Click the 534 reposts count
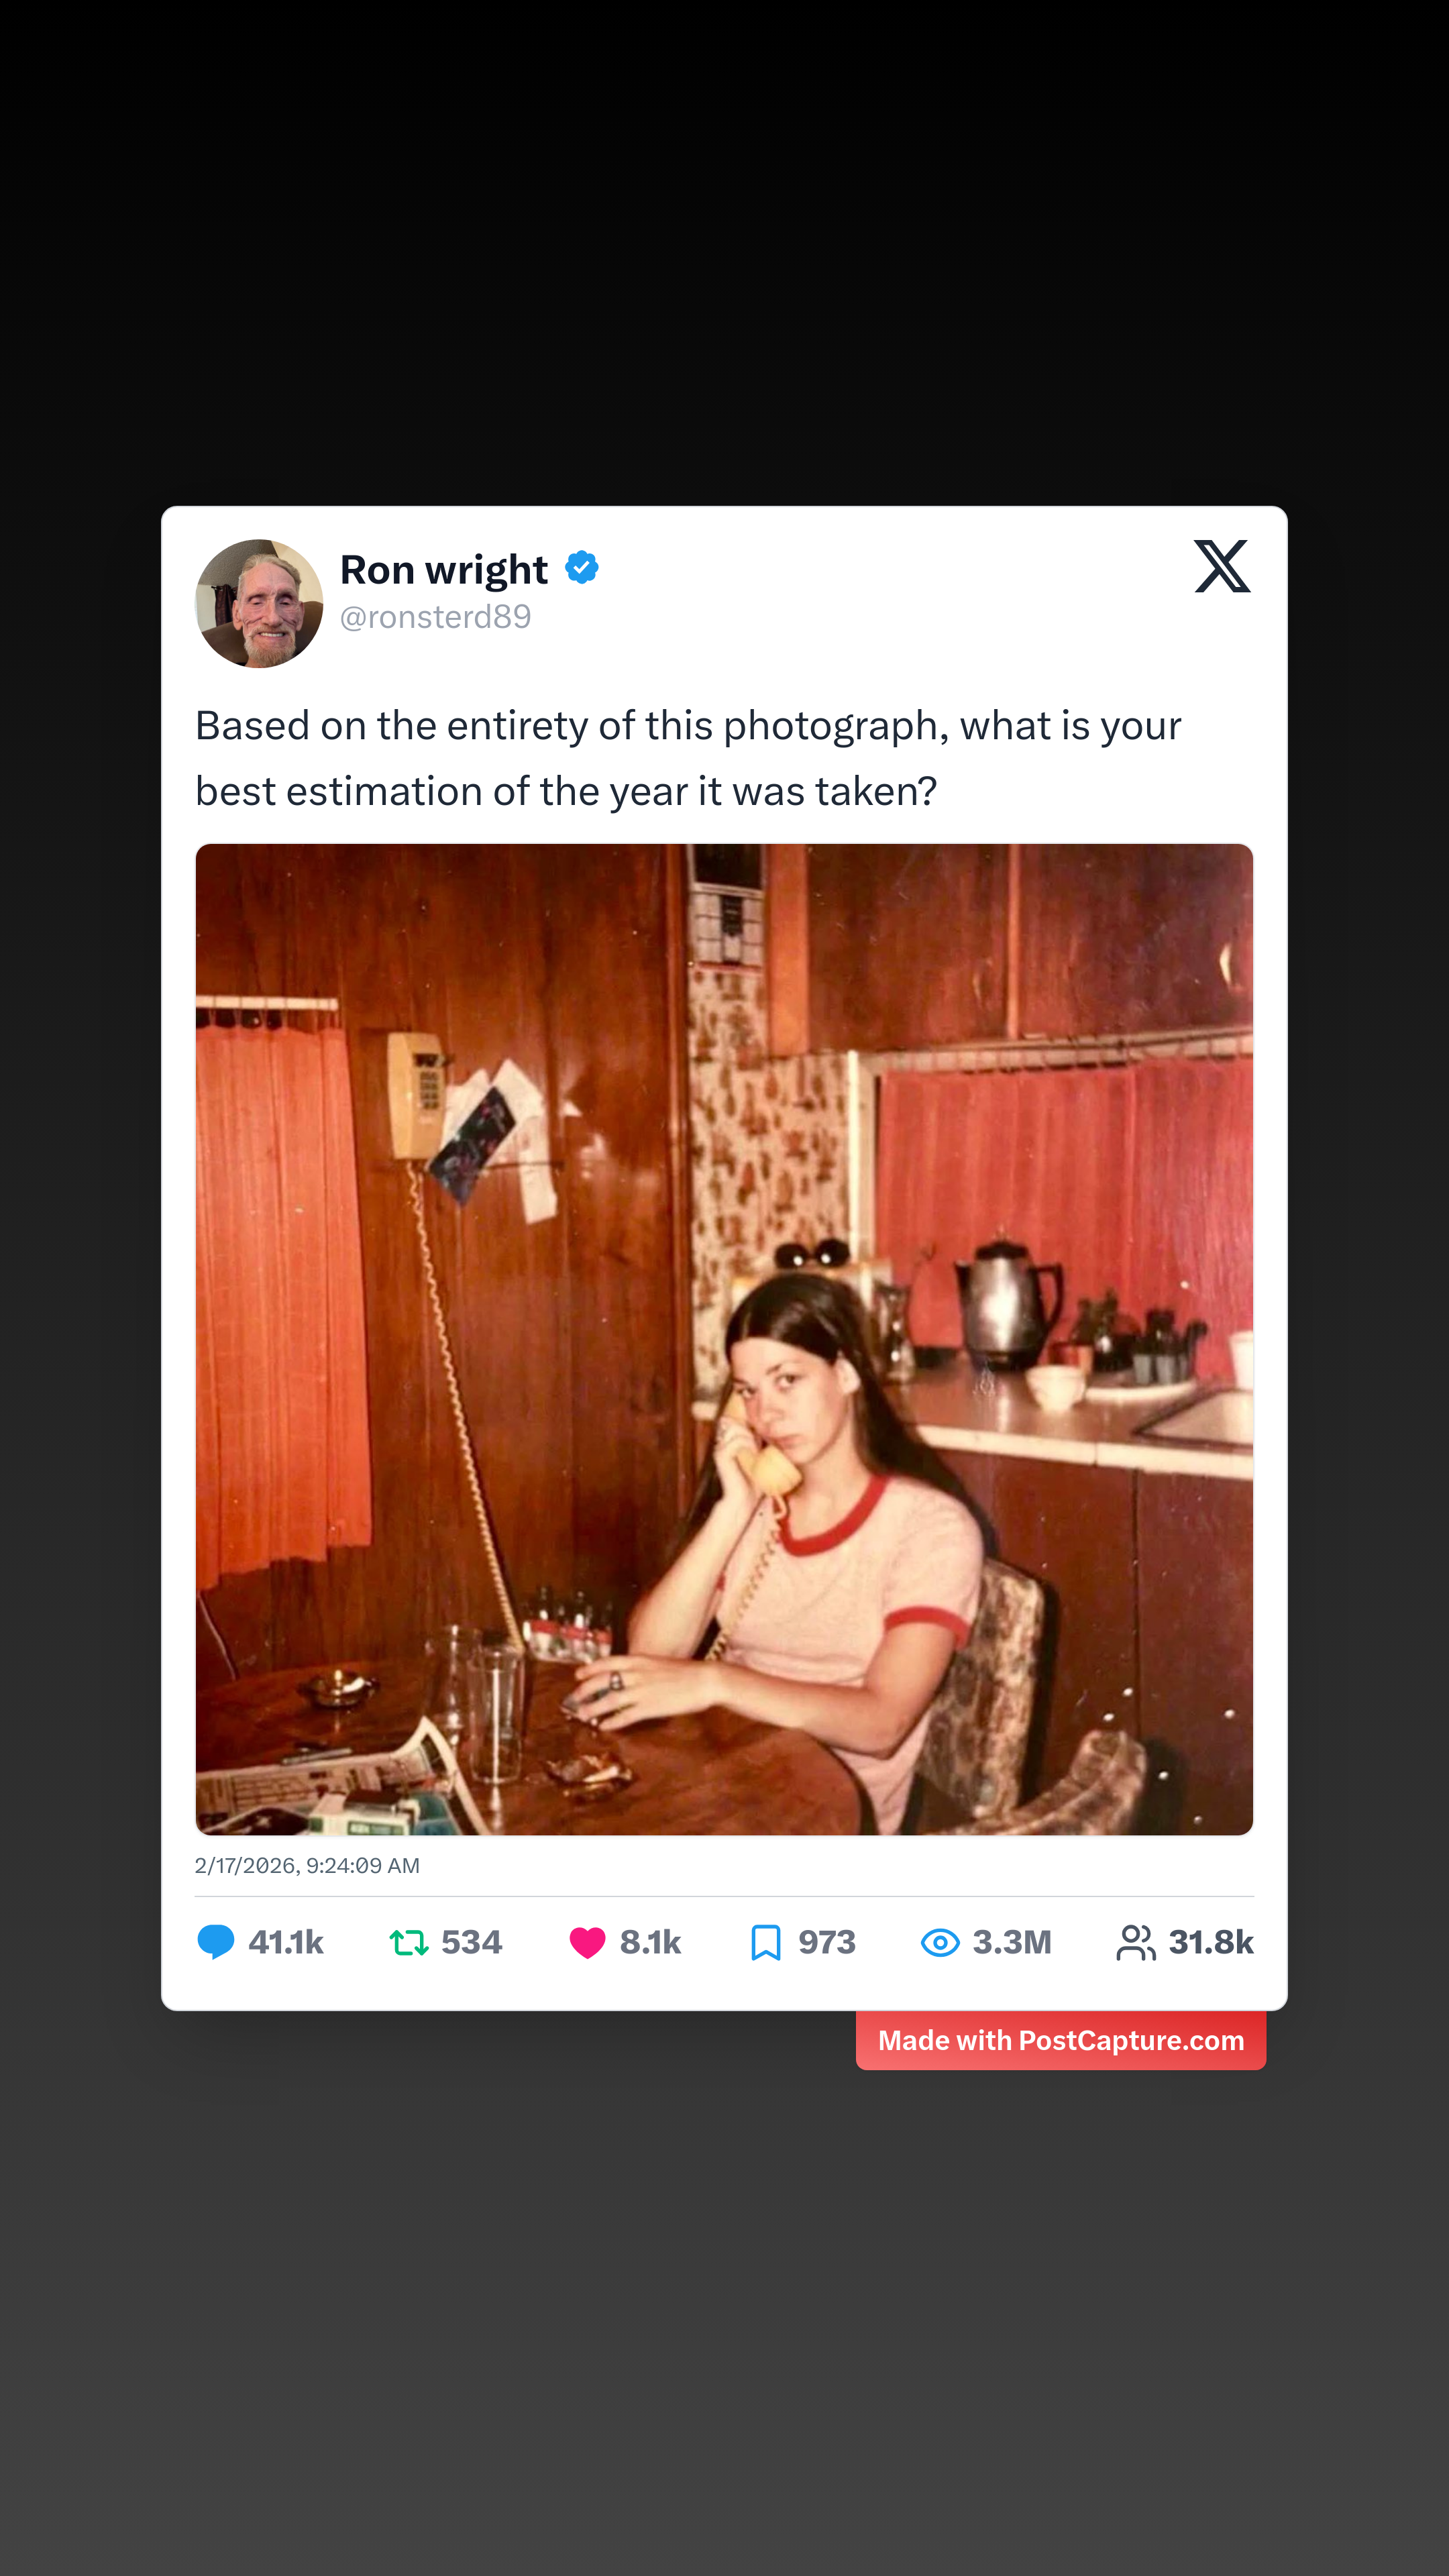 (x=471, y=1942)
